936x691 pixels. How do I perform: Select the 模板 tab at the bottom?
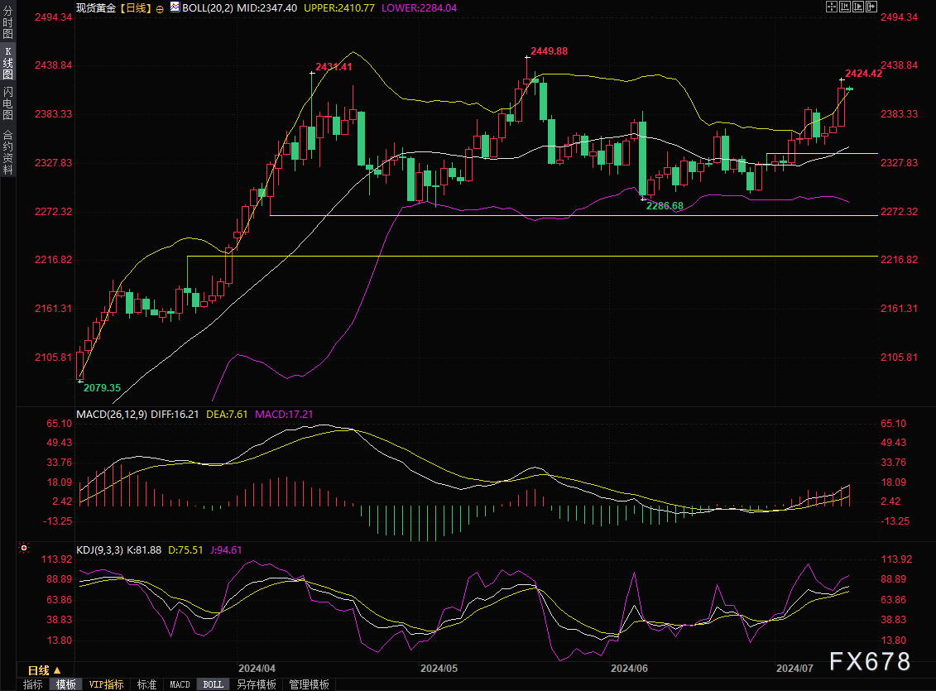tap(66, 684)
